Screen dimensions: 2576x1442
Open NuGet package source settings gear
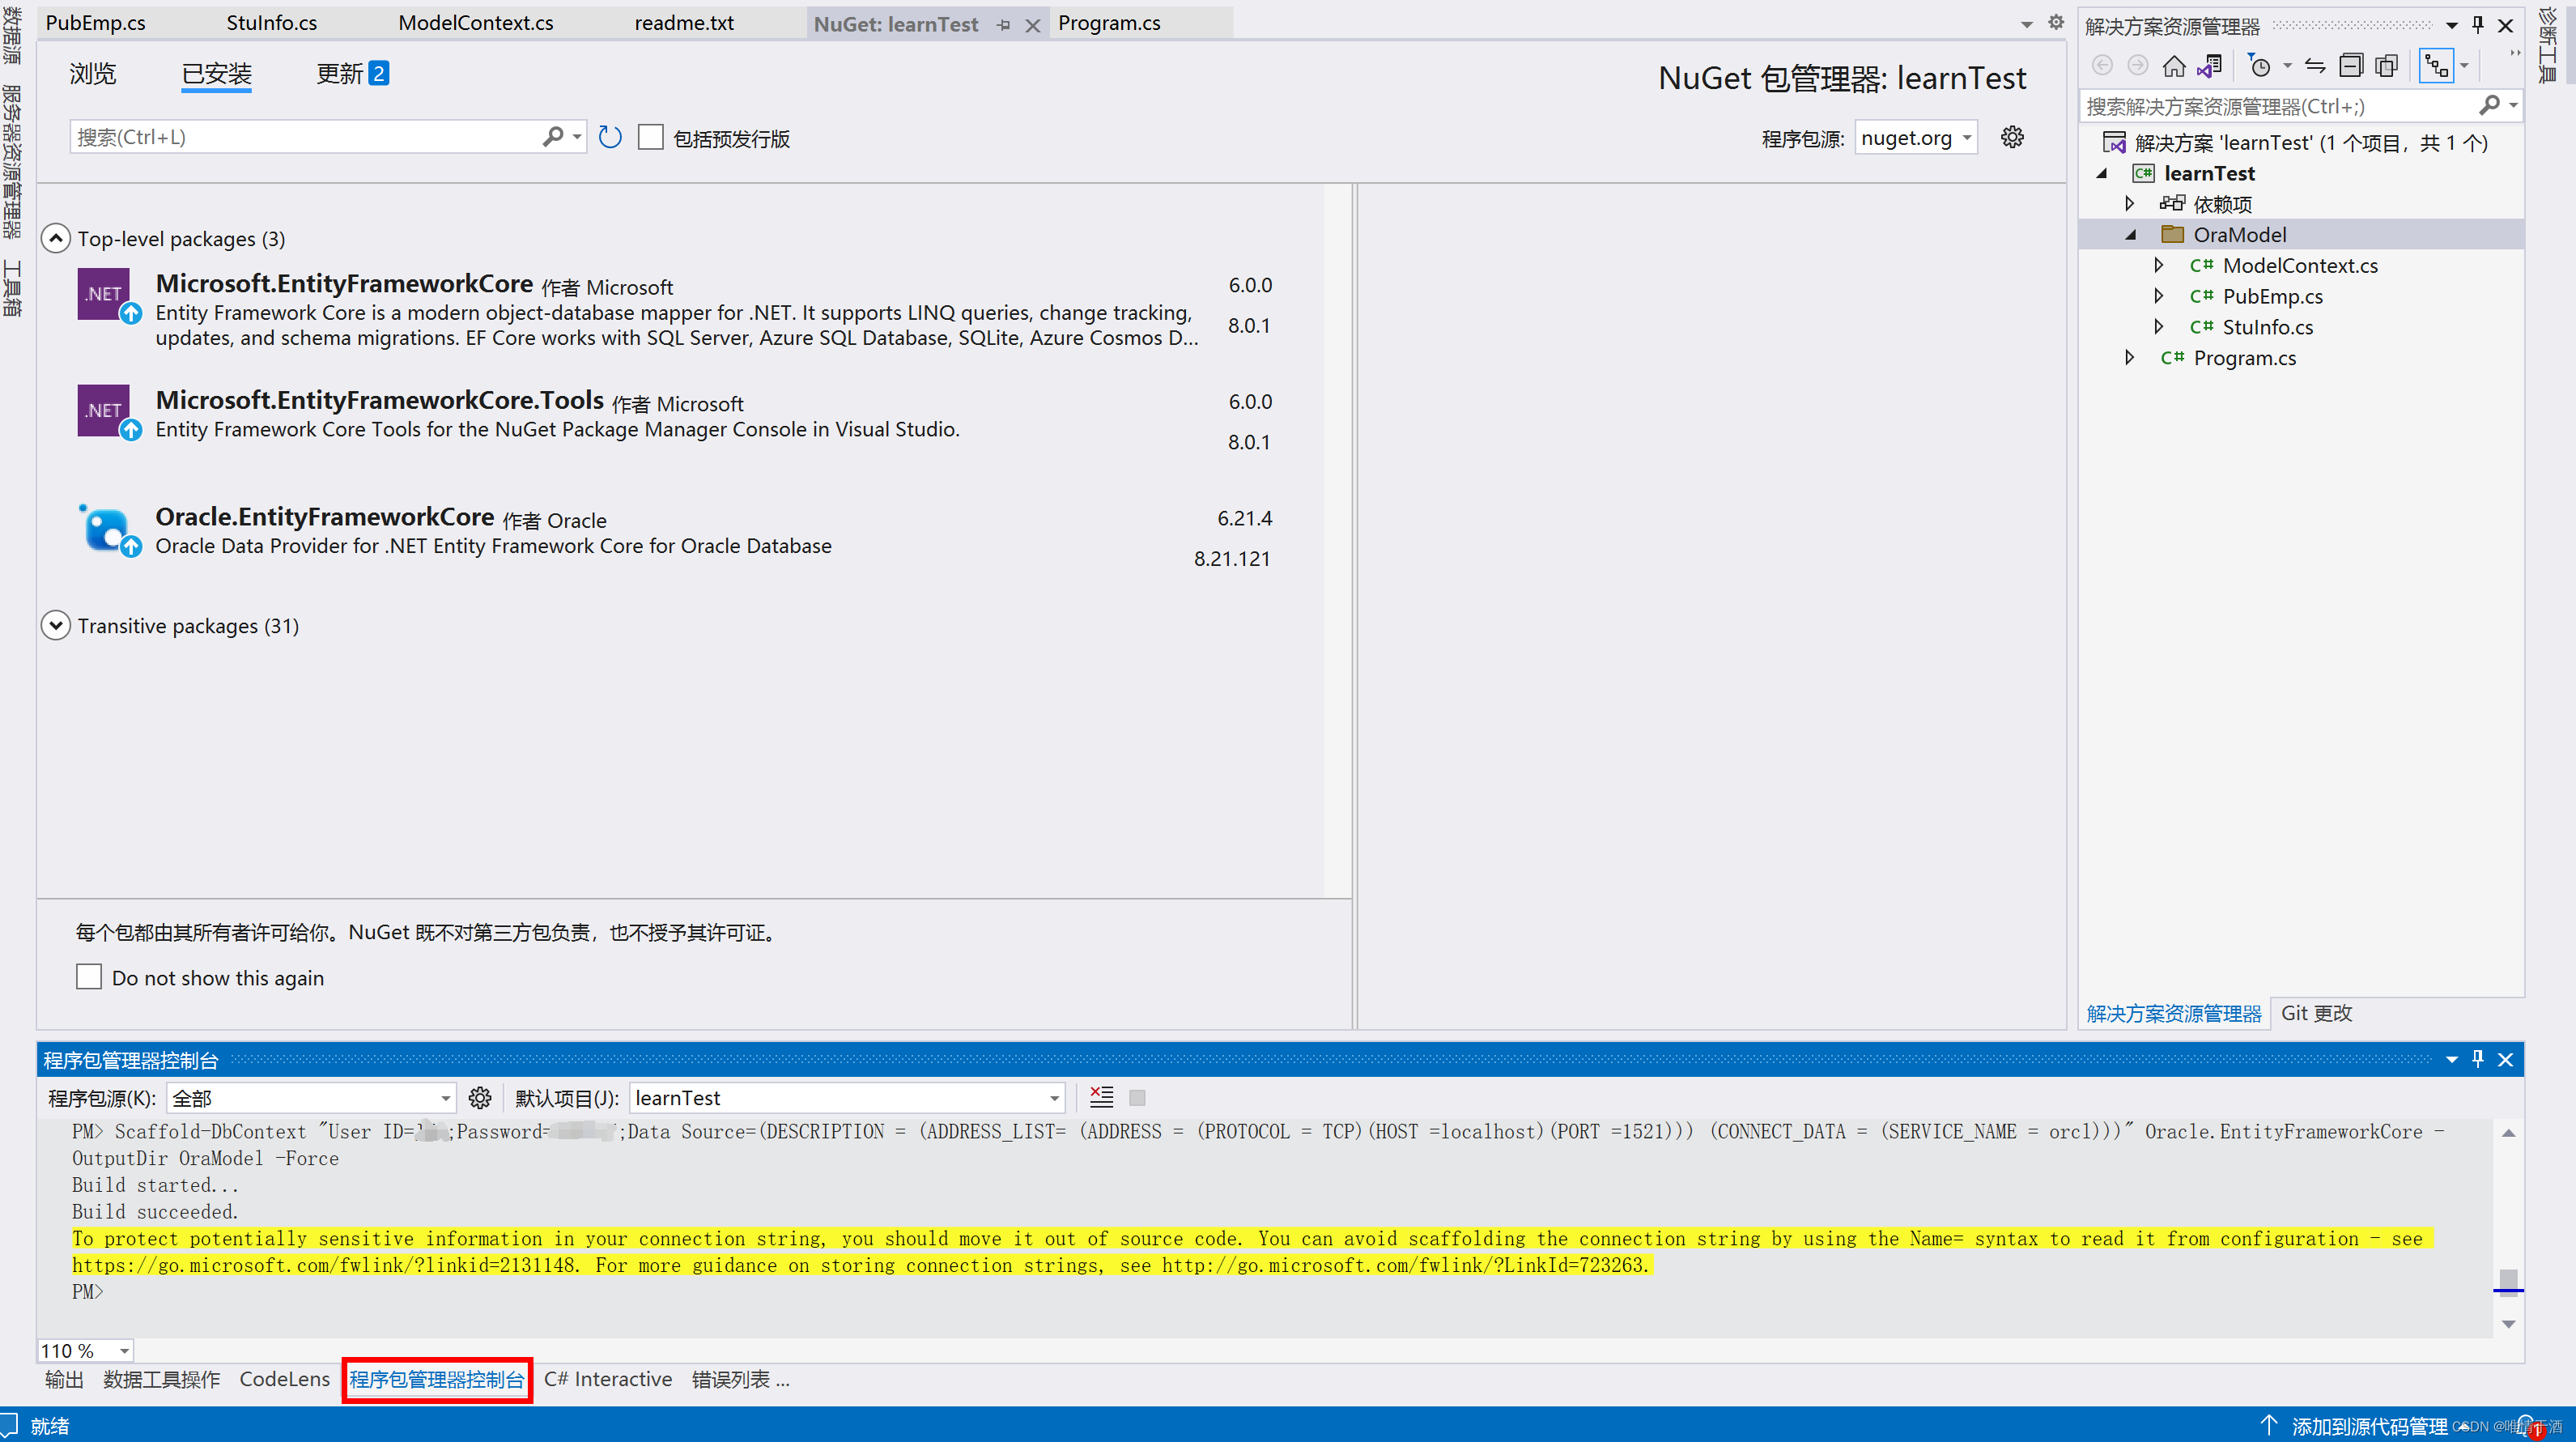coord(2012,137)
